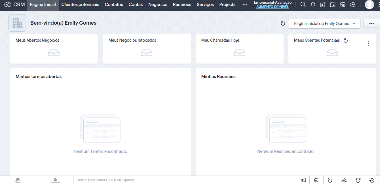Open the notifications bell
This screenshot has height=184, width=380.
[313, 5]
